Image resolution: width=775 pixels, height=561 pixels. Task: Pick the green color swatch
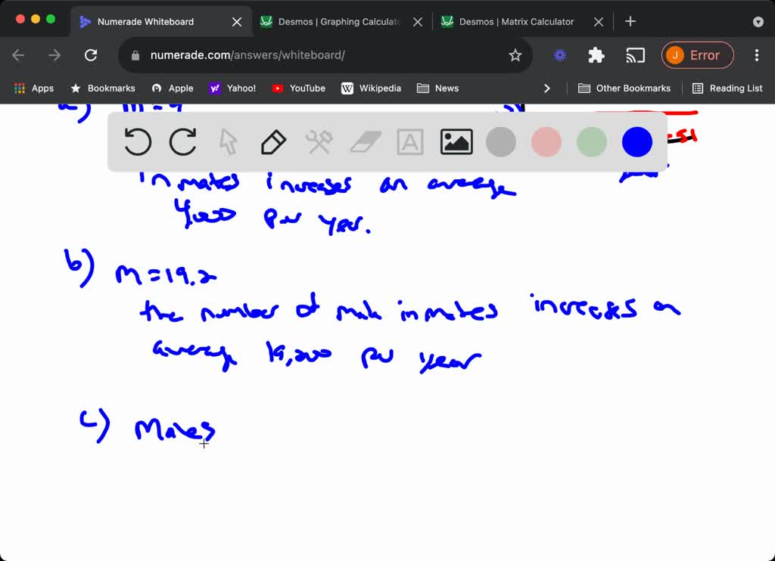pyautogui.click(x=592, y=142)
